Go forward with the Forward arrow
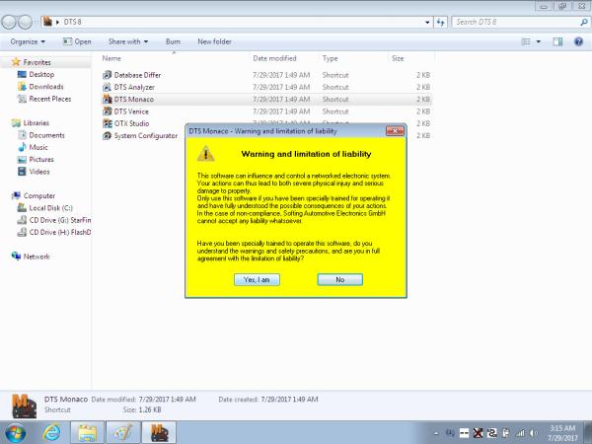Screen dimensions: 592x444 pyautogui.click(x=26, y=22)
